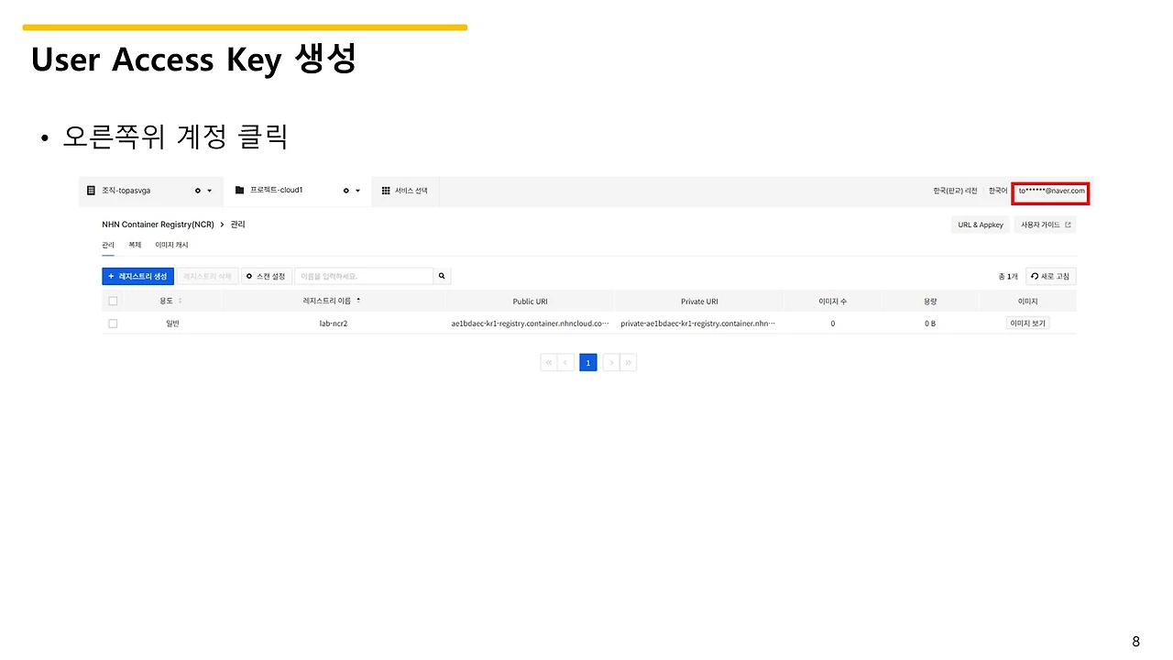1173x660 pixels.
Task: Click the 이미지 보기 button
Action: [1027, 324]
